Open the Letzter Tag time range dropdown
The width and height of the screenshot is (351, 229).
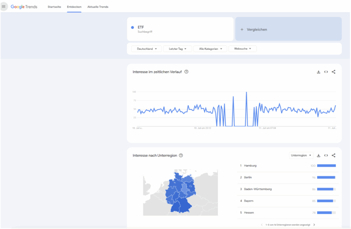point(178,49)
